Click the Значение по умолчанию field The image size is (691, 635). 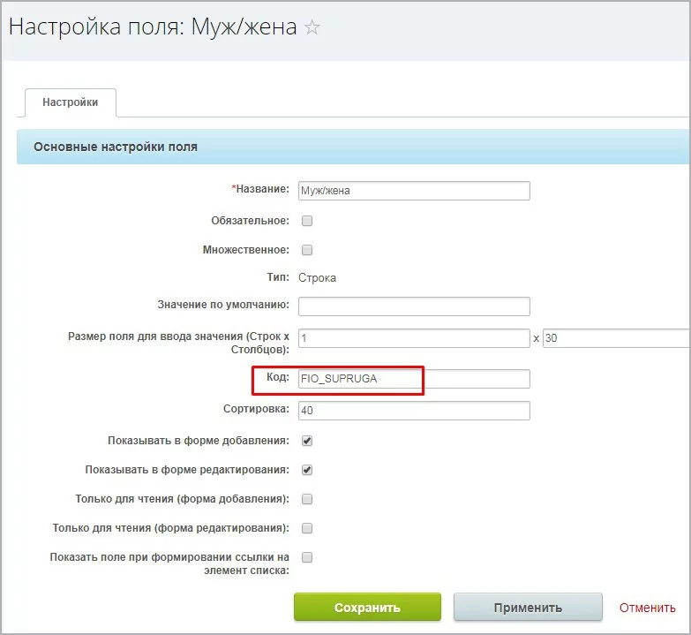[413, 306]
